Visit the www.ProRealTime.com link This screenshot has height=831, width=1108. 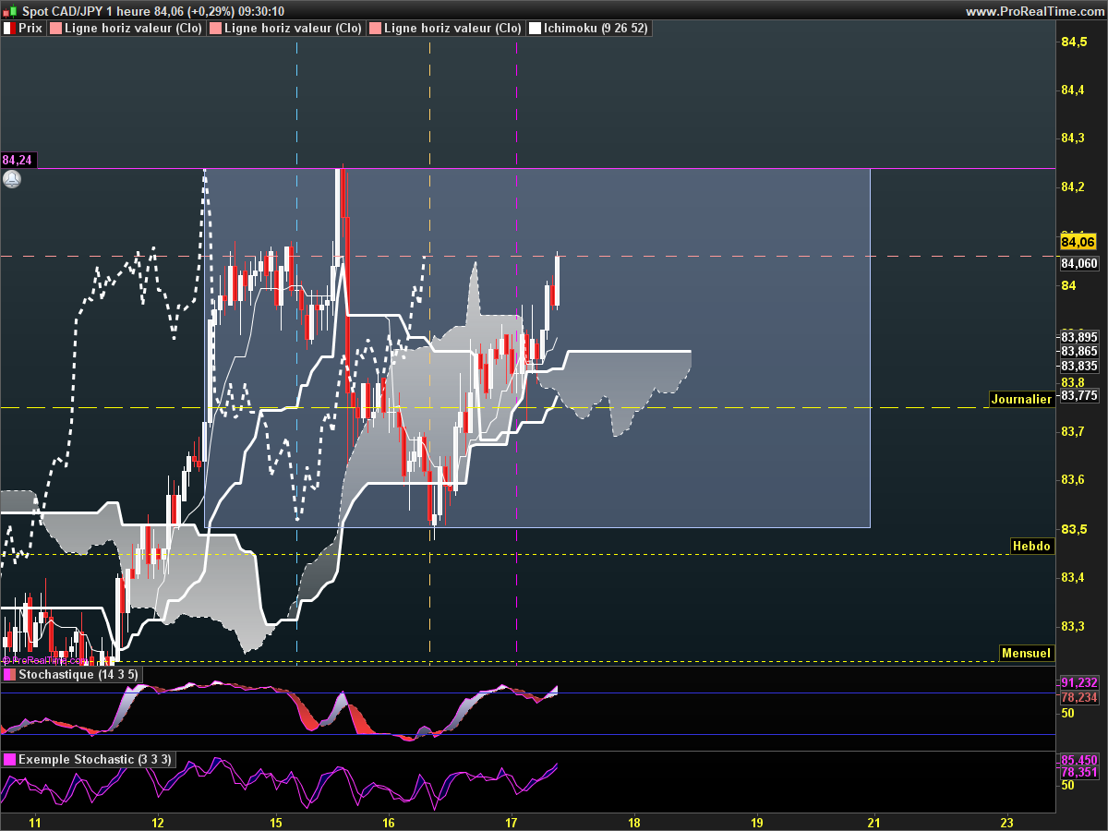coord(1034,11)
